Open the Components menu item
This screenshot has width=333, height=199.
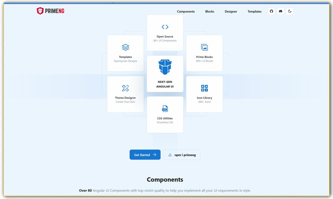186,12
